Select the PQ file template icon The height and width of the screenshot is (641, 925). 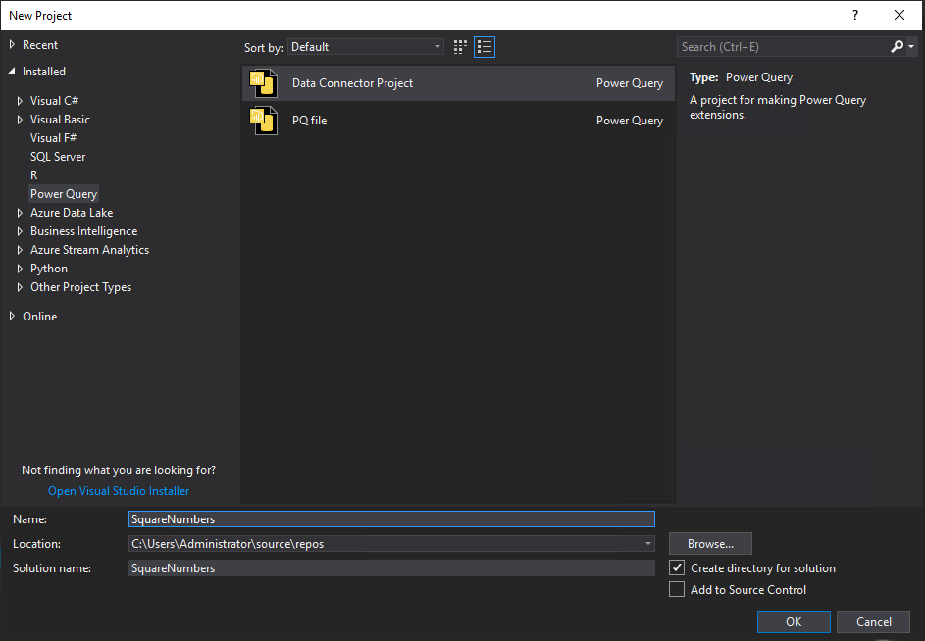pos(263,121)
